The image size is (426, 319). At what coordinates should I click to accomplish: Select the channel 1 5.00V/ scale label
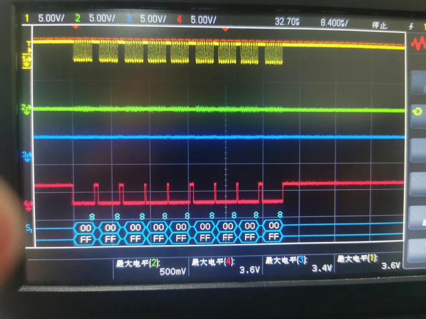click(x=51, y=18)
